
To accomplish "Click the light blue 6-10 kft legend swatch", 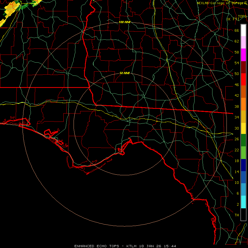I will point(243,190).
